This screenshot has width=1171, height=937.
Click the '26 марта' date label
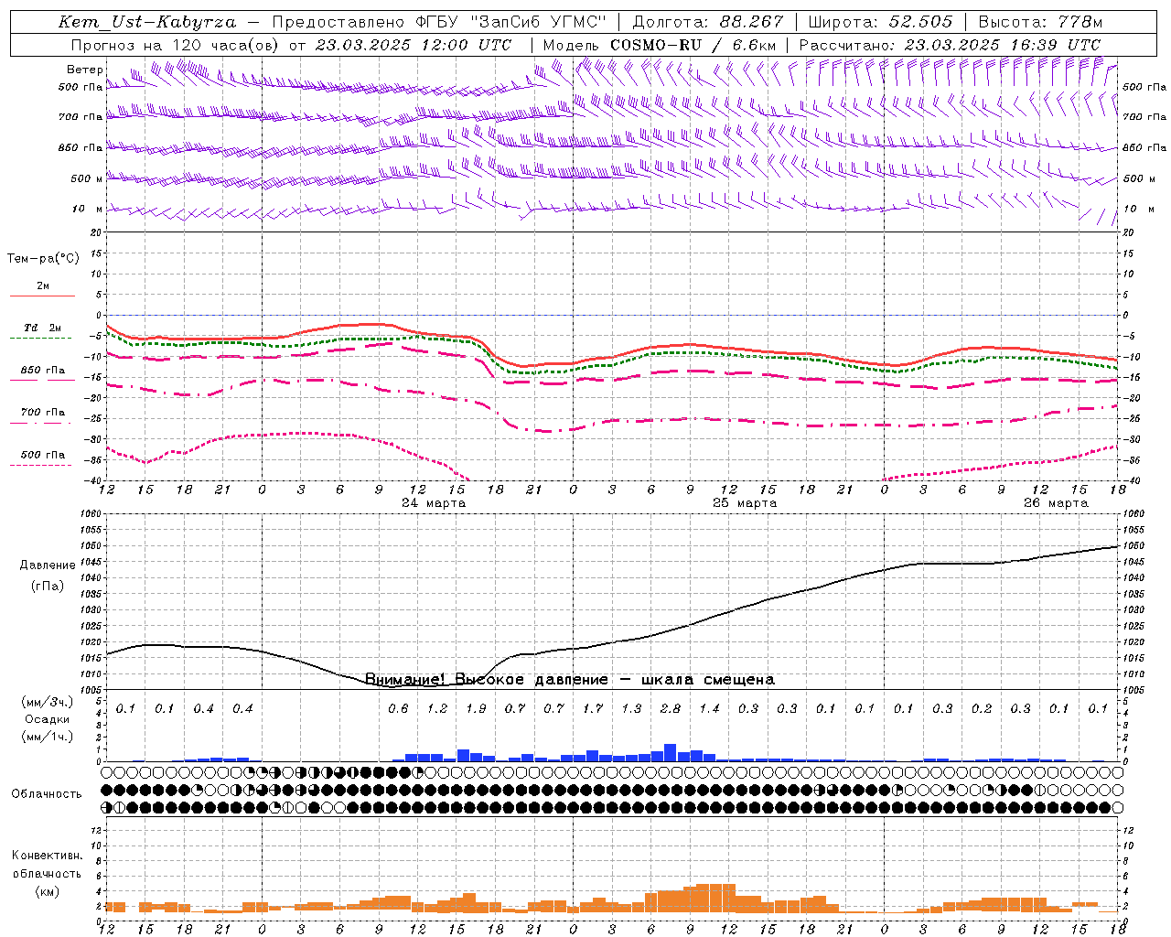click(x=1056, y=503)
